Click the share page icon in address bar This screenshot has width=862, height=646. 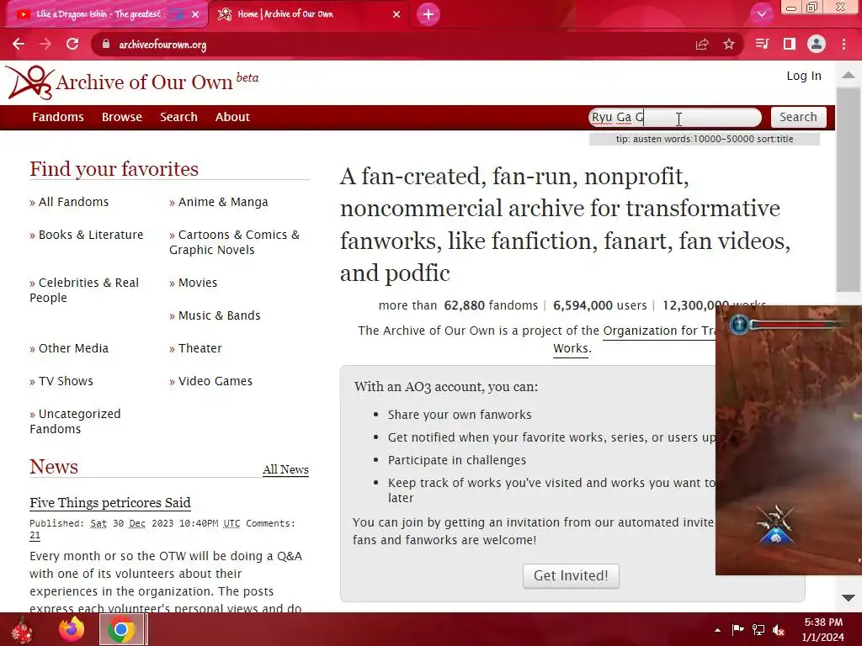point(702,44)
